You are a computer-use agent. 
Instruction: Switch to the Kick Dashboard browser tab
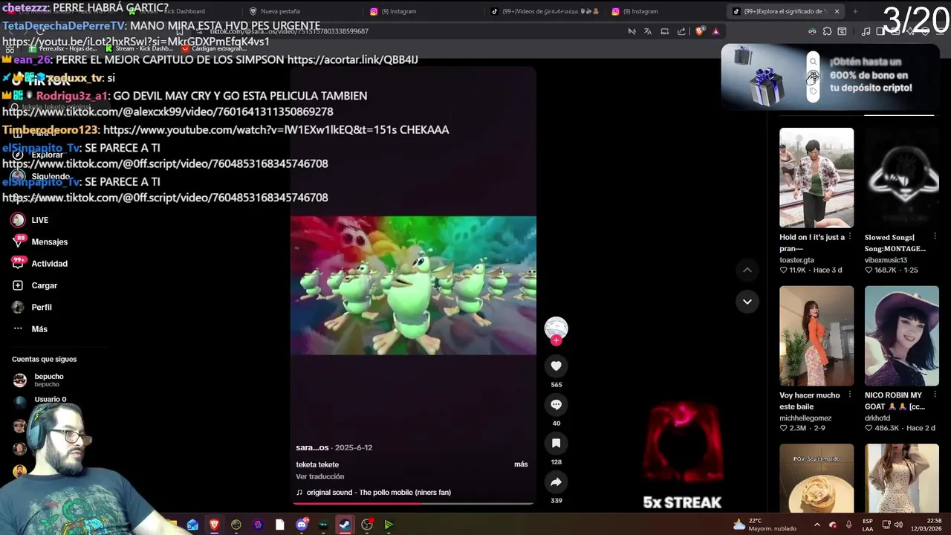[178, 11]
